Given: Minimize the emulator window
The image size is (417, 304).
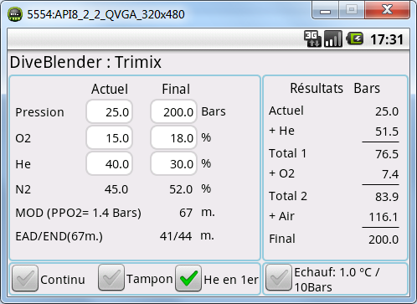Looking at the screenshot, I should (x=325, y=11).
